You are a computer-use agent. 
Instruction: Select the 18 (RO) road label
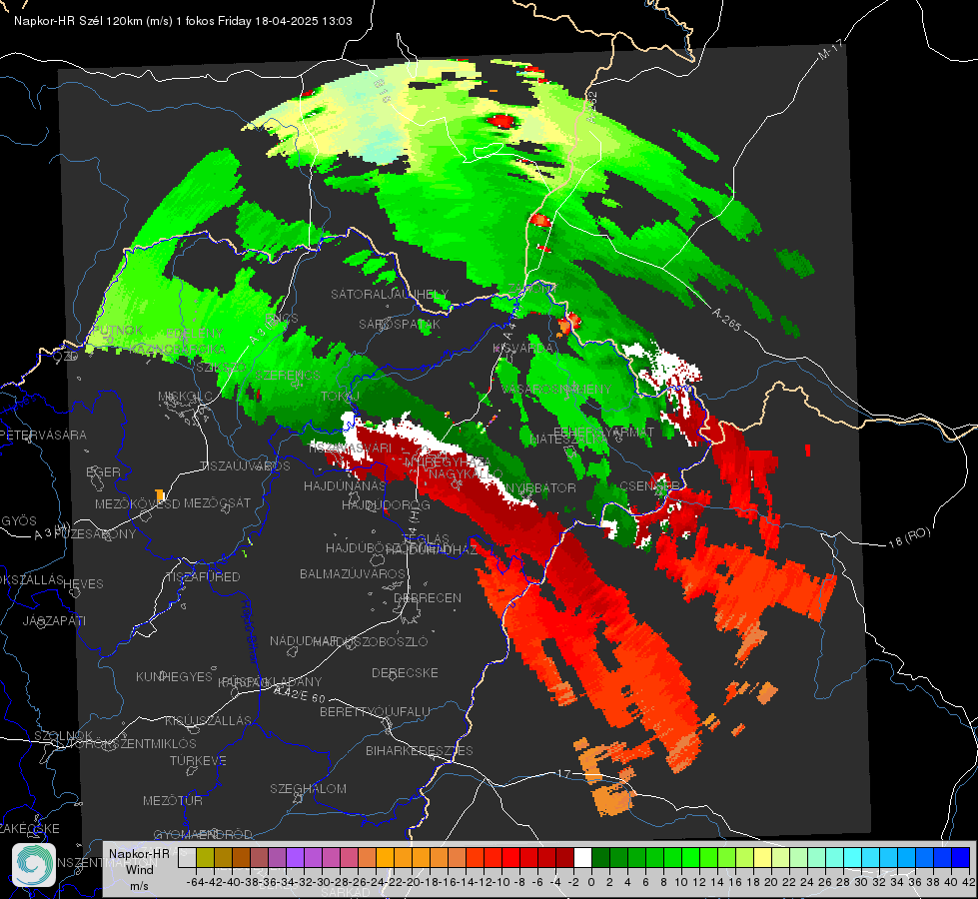pyautogui.click(x=909, y=537)
